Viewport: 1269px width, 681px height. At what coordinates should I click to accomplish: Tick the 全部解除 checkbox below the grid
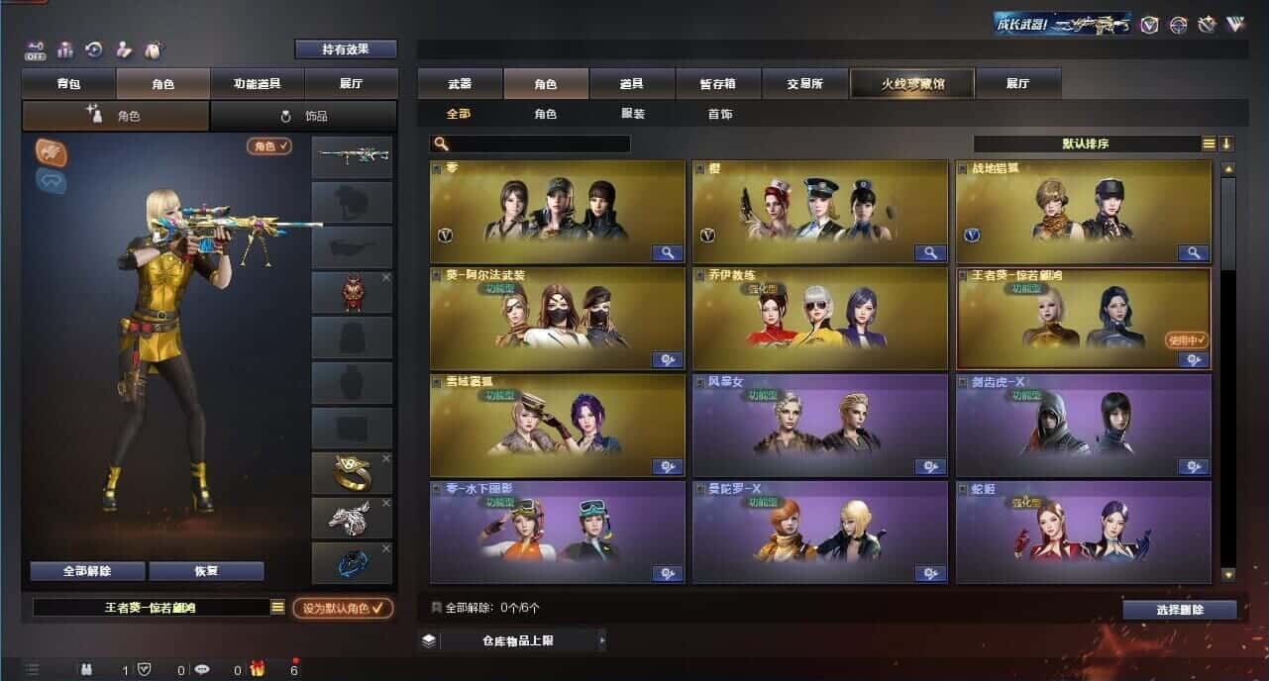point(436,607)
